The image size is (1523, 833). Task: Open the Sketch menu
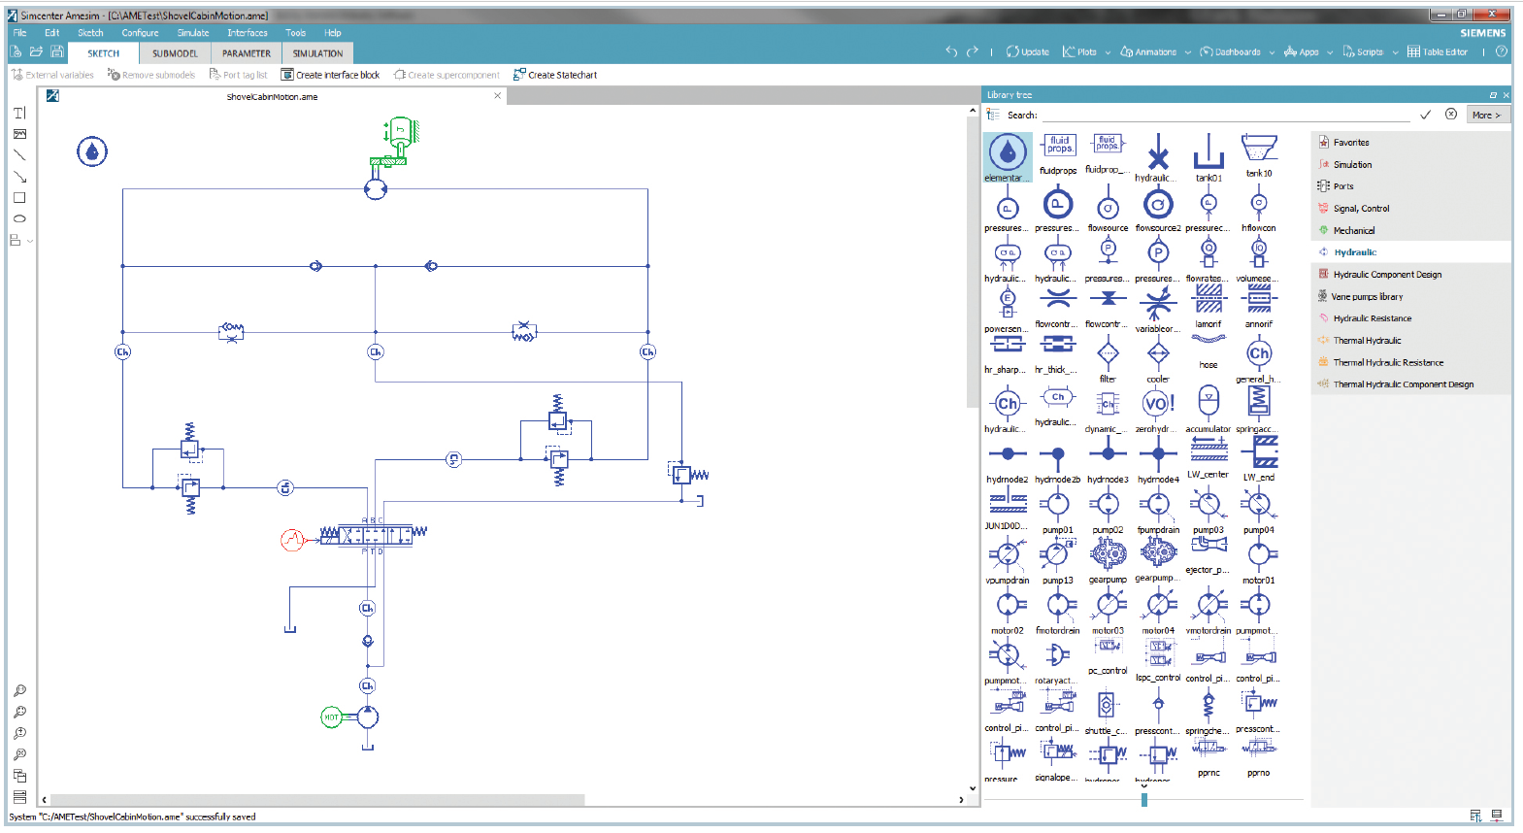point(90,32)
